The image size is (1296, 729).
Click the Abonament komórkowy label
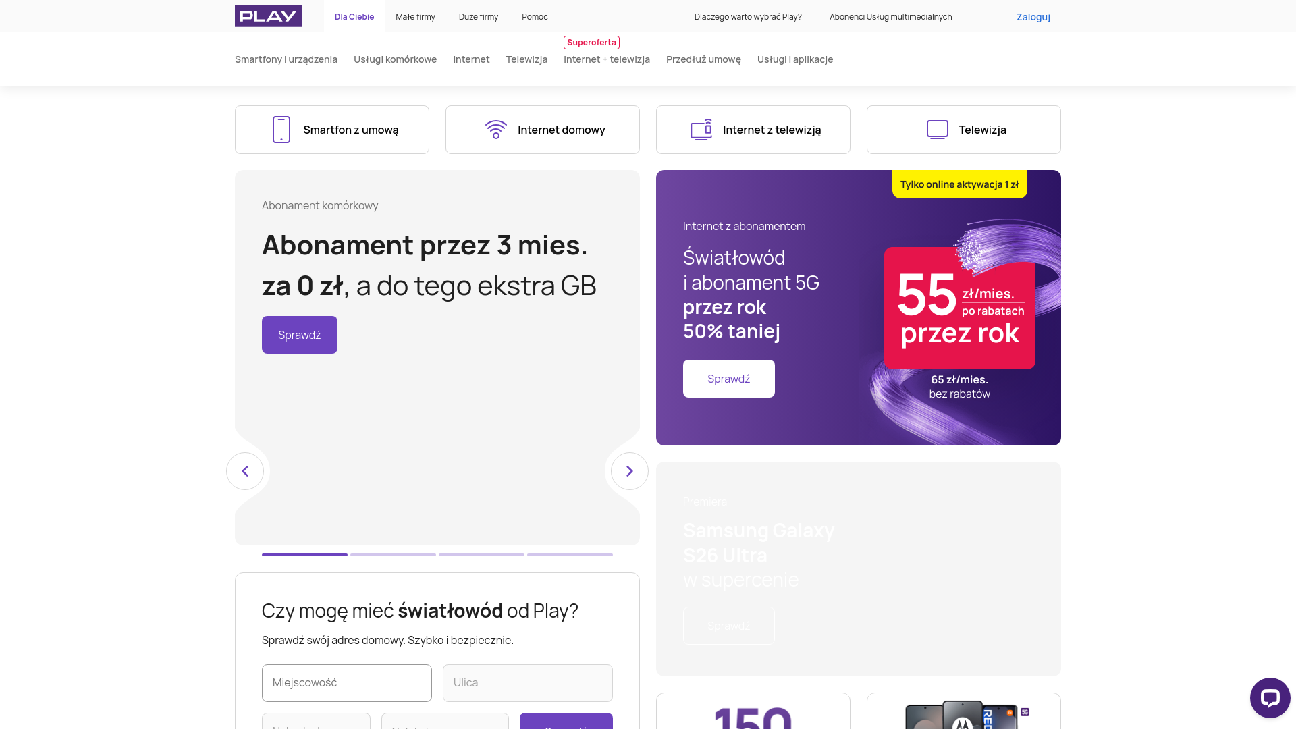[x=320, y=205]
